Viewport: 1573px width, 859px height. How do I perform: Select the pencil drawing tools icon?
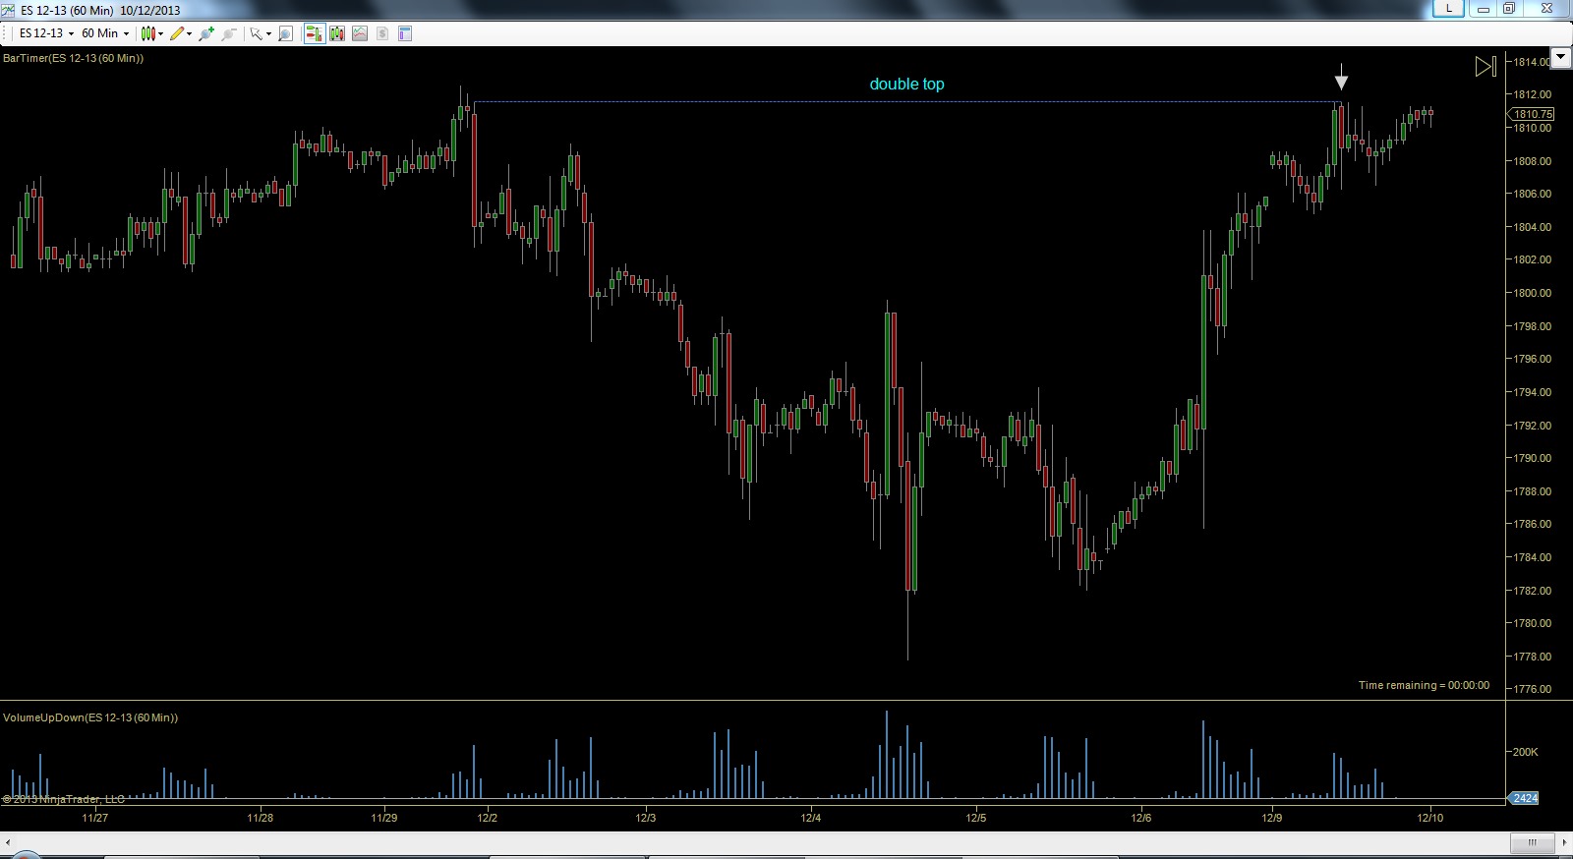(x=177, y=33)
